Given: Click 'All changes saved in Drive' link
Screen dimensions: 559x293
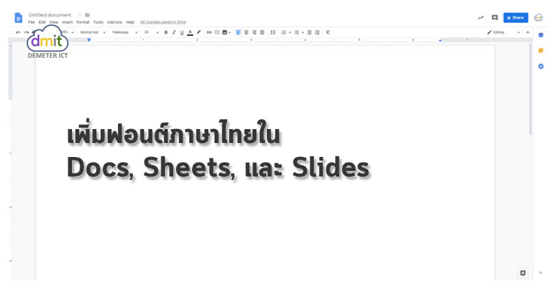Looking at the screenshot, I should coord(163,22).
